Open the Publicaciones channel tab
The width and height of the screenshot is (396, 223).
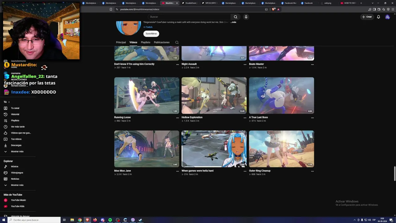[162, 42]
